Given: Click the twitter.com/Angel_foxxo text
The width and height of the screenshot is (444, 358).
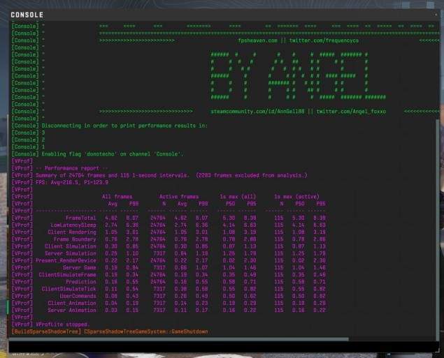Looking at the screenshot, I should 351,112.
